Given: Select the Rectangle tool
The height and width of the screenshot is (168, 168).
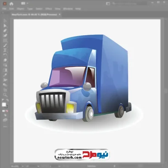Looking at the screenshot, I should point(5,41).
